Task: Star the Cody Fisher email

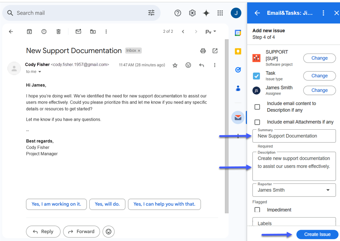Action: point(175,65)
